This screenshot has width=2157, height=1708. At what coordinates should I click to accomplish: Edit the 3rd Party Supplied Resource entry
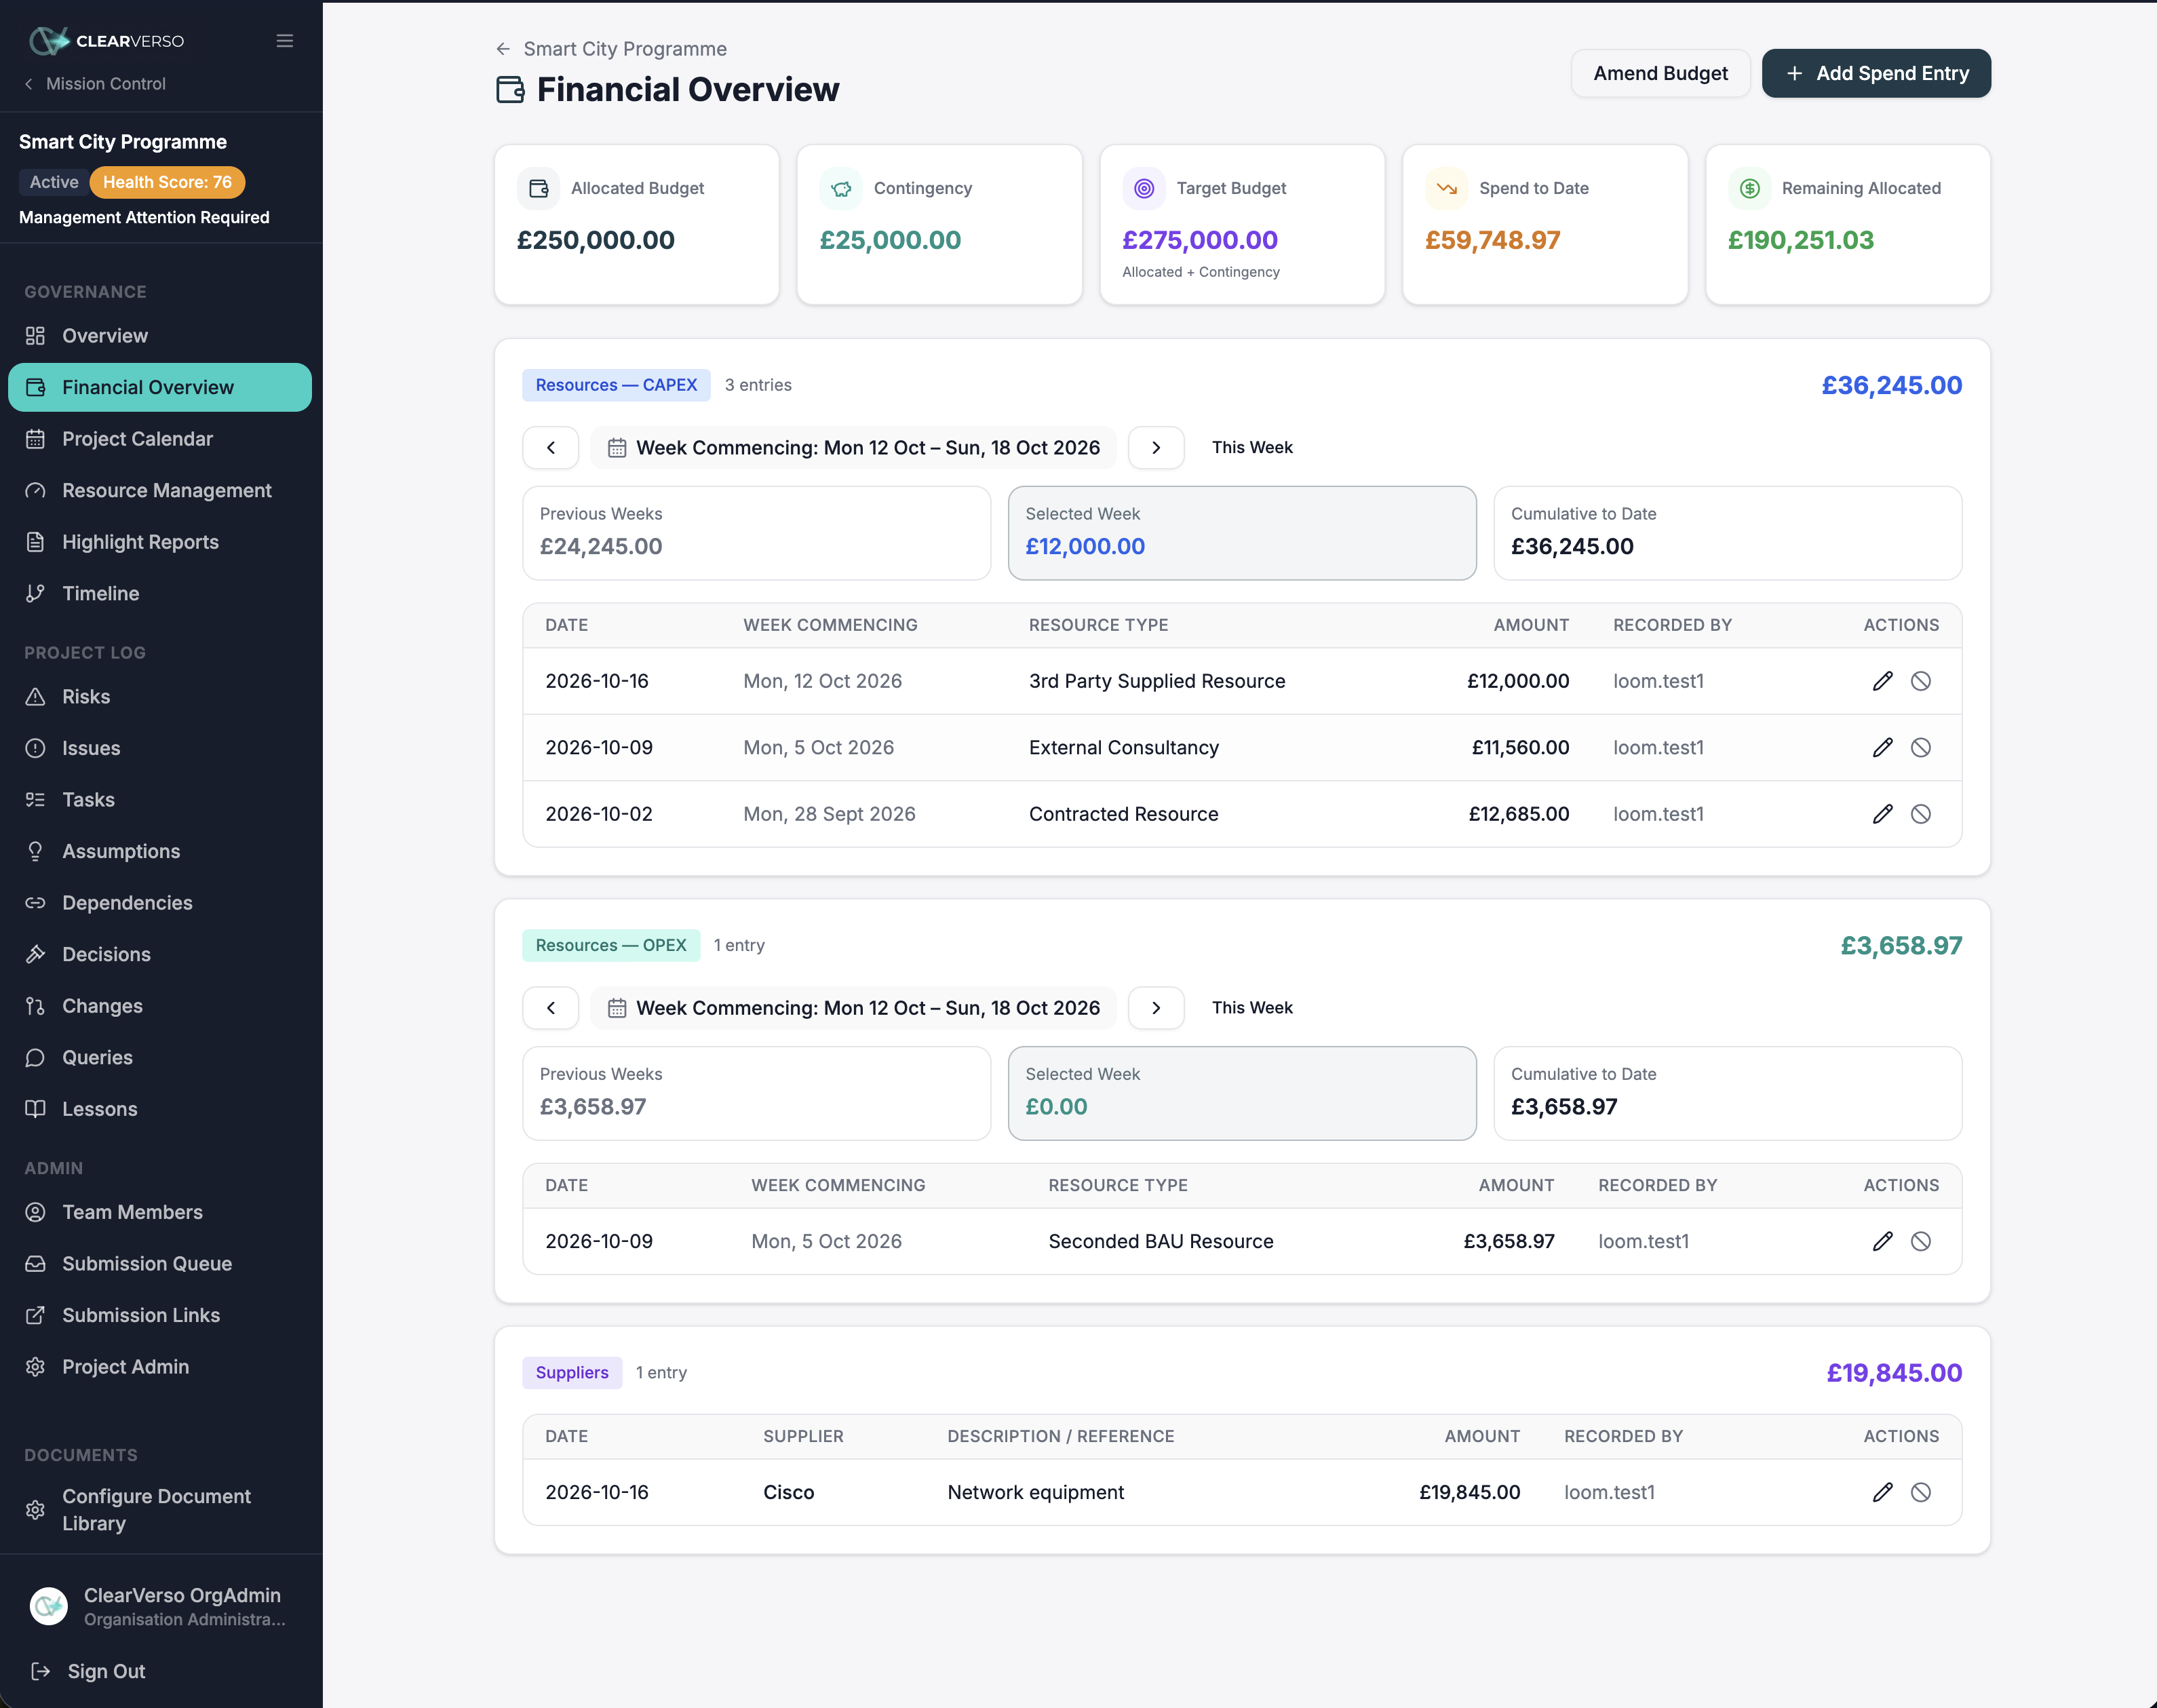1882,681
